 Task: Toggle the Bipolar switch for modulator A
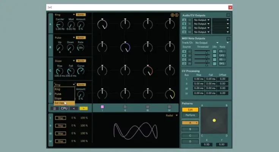point(81,14)
